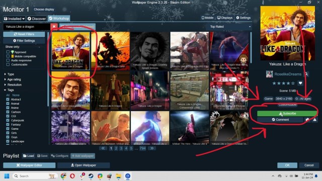Uncheck the Cartoon tag

tap(8, 112)
